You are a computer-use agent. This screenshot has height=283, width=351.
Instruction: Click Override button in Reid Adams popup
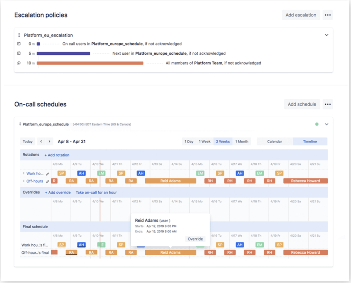(195, 239)
